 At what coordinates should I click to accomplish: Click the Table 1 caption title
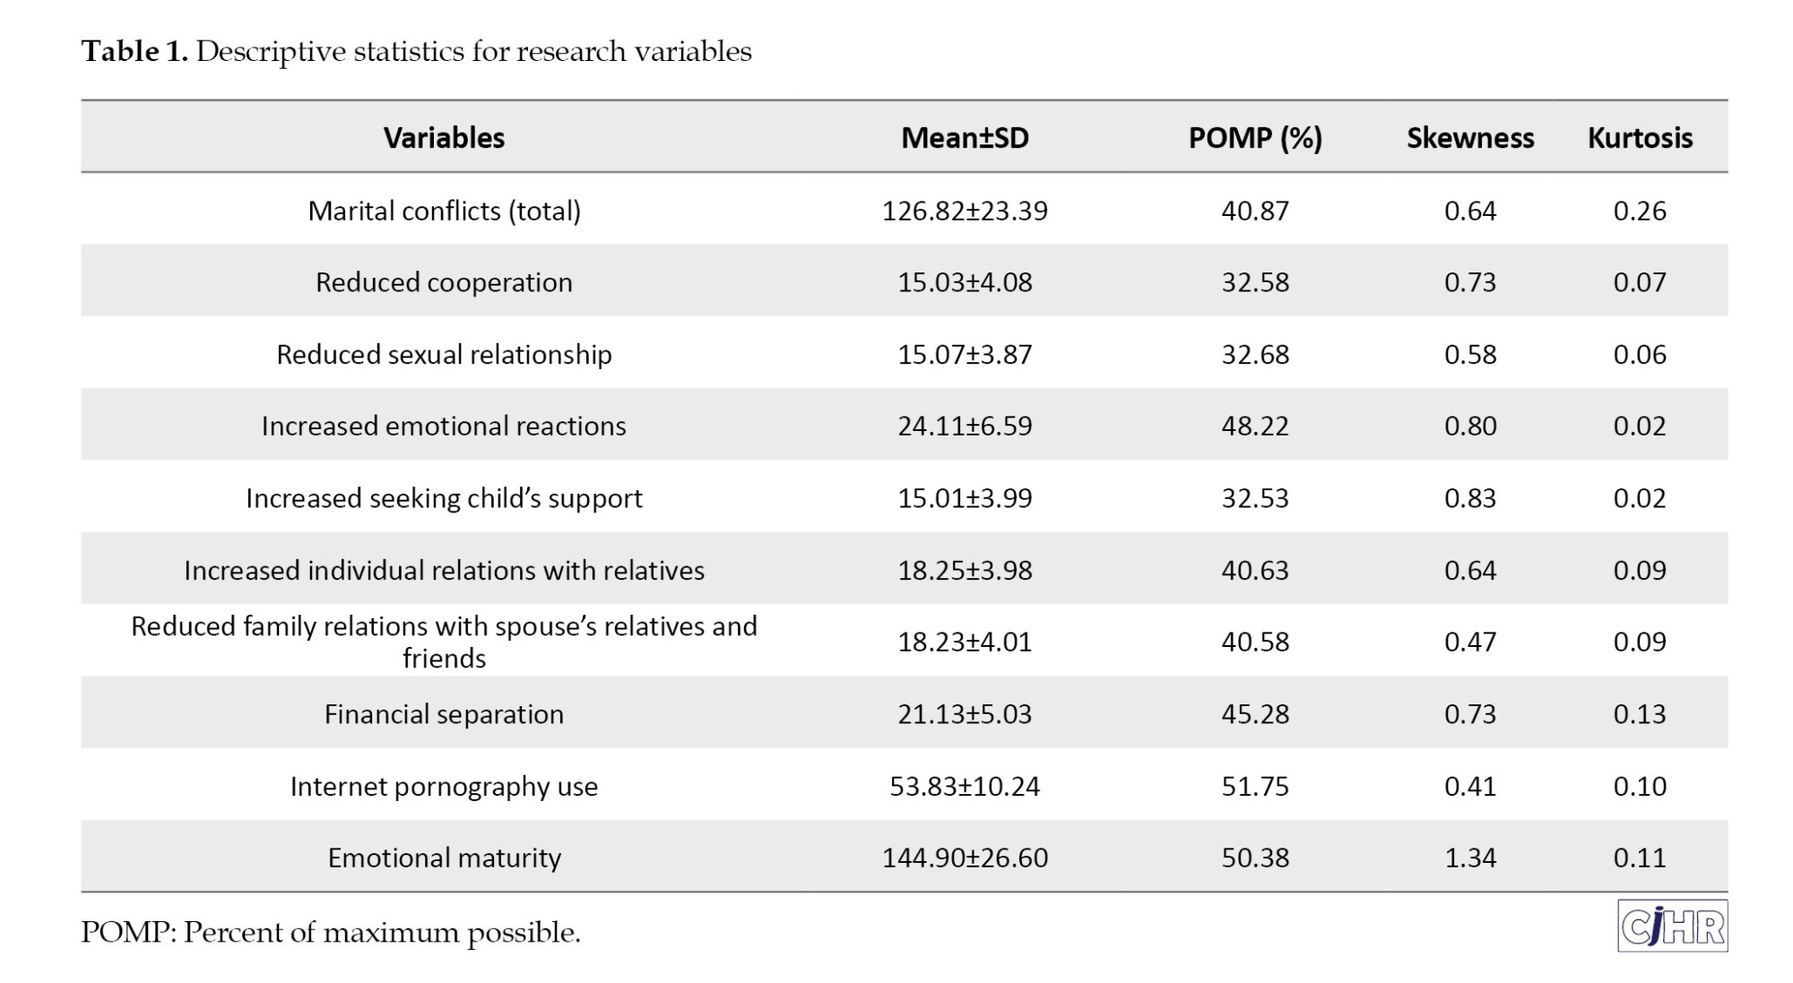[416, 52]
